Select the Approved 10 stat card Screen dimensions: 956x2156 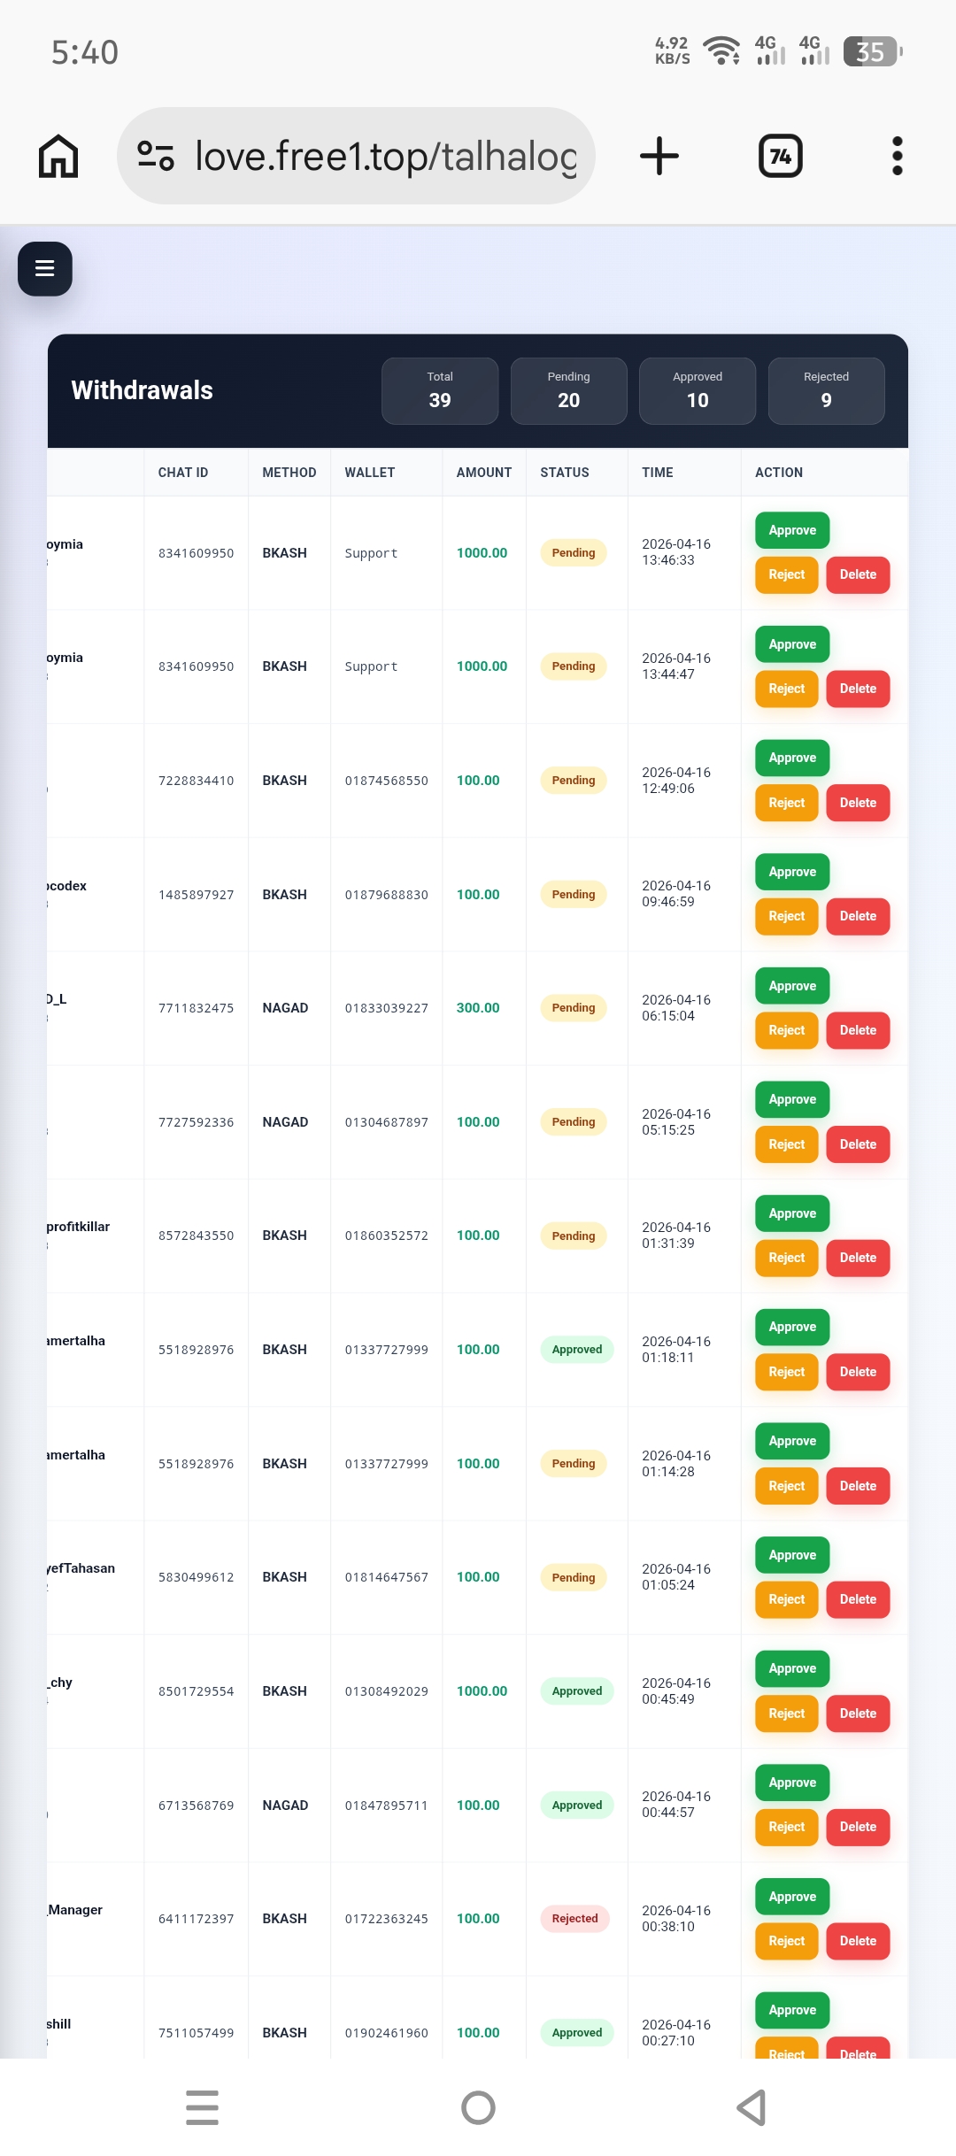point(698,391)
